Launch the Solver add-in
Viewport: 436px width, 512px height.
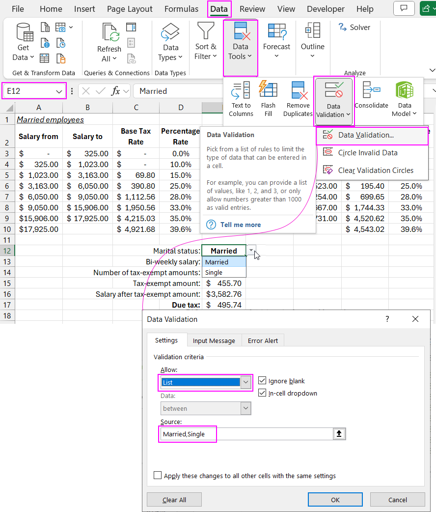pyautogui.click(x=354, y=27)
